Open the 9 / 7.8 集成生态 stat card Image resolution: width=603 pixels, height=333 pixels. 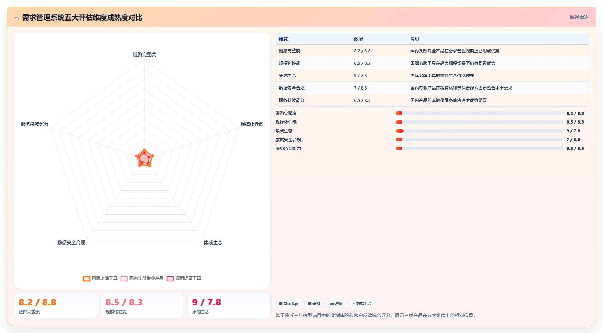tap(229, 306)
